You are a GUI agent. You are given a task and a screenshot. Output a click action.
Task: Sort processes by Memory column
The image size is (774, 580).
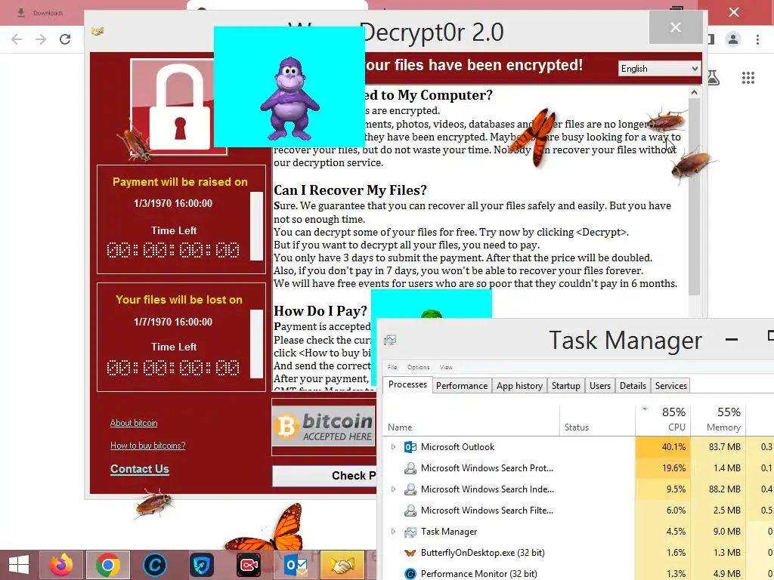(718, 420)
